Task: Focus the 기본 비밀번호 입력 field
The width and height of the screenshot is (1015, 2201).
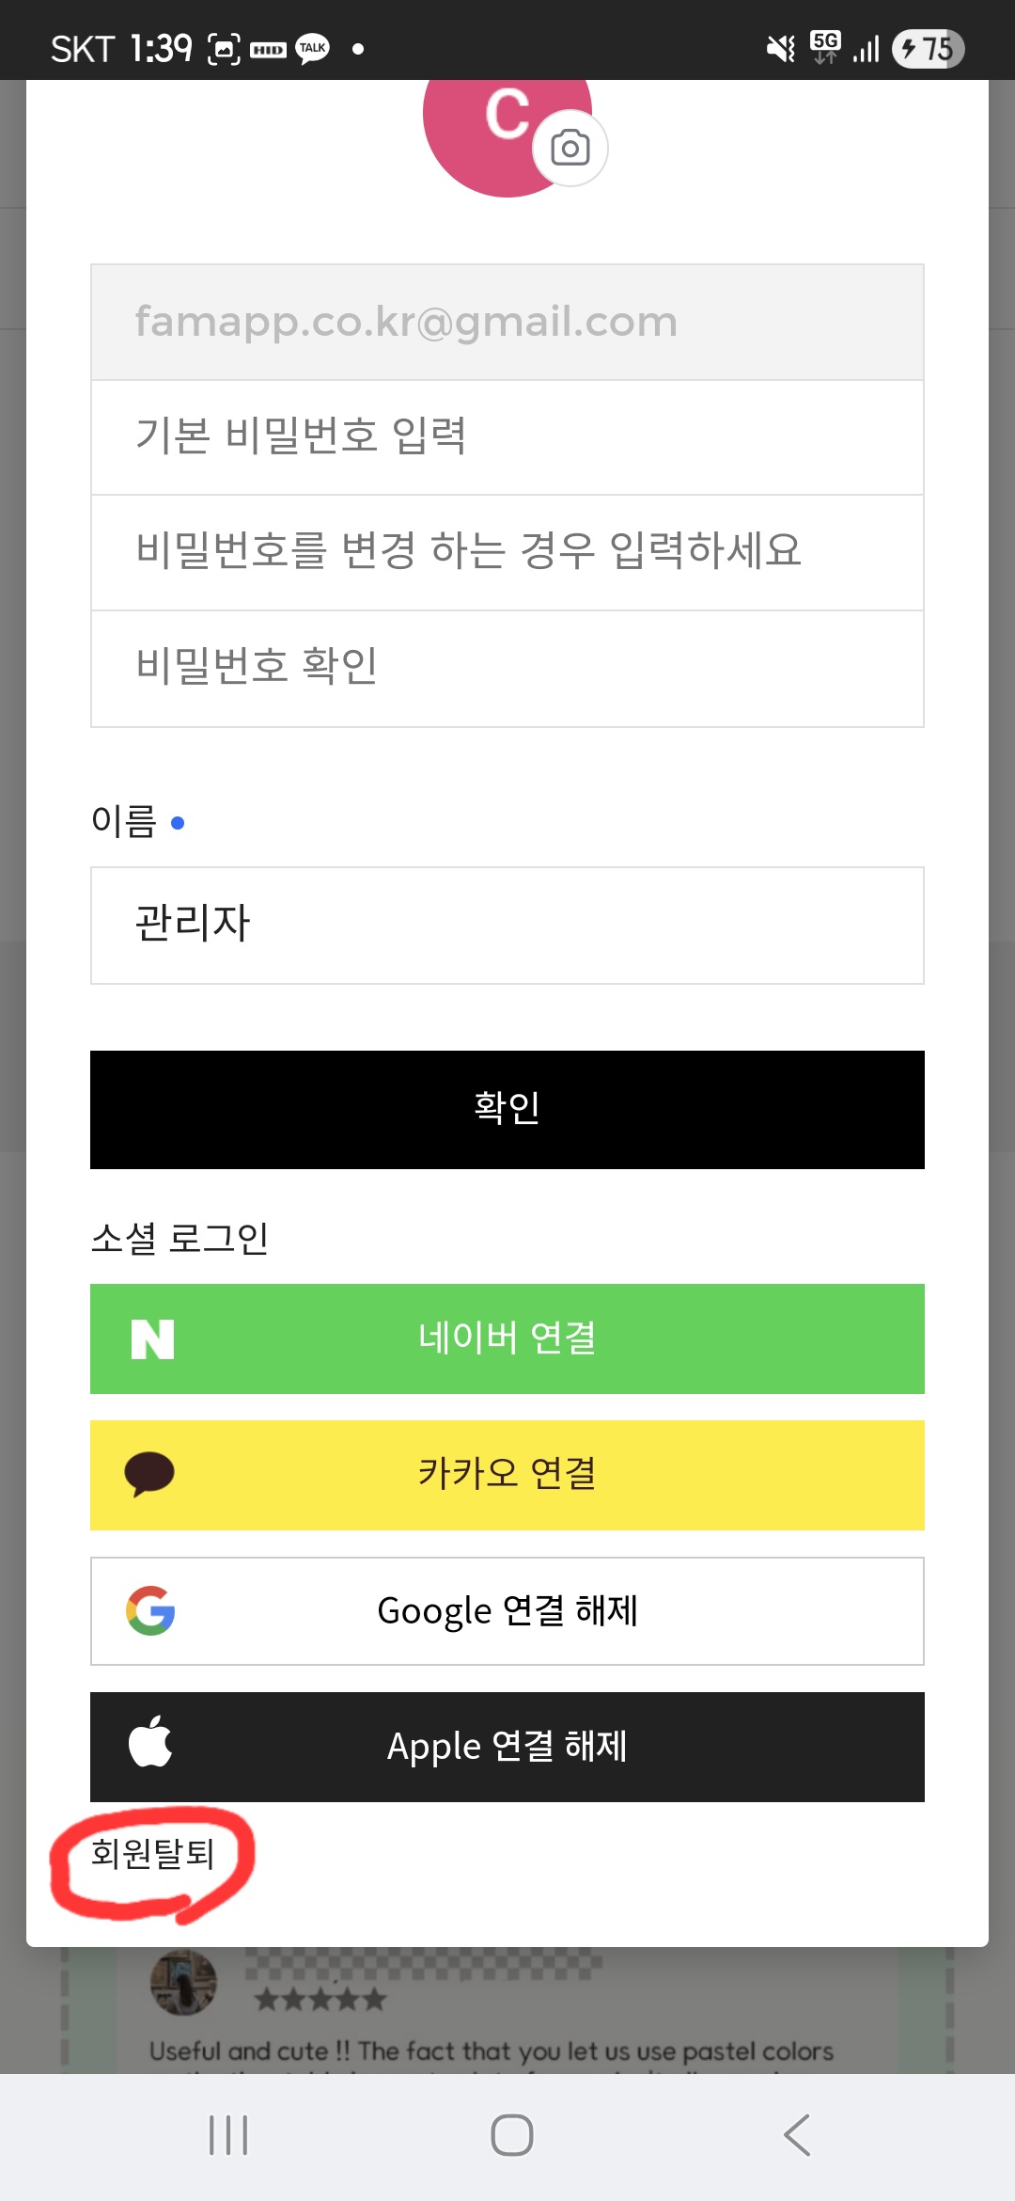Action: (507, 436)
